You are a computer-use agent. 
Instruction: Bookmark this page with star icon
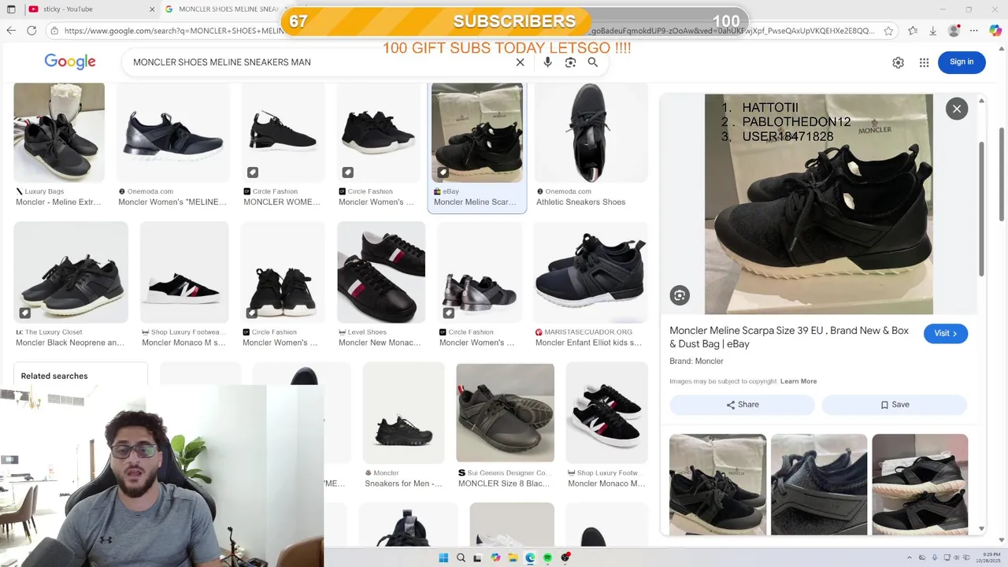tap(888, 31)
